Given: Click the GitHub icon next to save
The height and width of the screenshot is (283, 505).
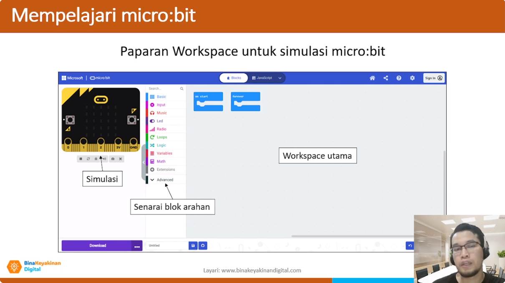Looking at the screenshot, I should tap(203, 245).
